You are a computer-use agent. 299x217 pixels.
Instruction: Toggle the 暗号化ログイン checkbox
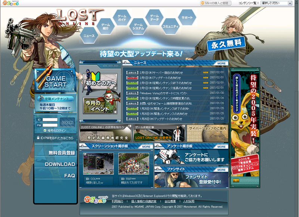(x=46, y=130)
